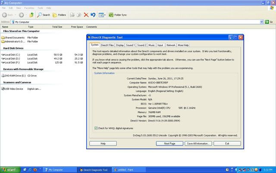
Task: Open the Search pane in My Computer
Action: 44,15
